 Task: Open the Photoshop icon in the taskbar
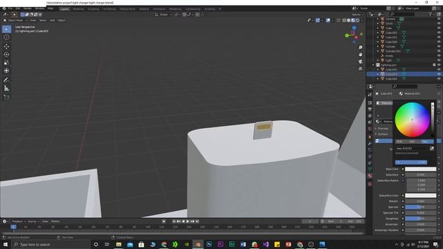[209, 244]
